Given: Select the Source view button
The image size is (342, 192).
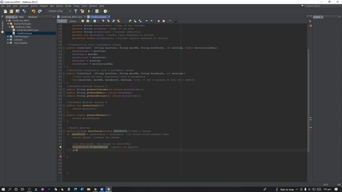Looking at the screenshot, I should pos(62,21).
